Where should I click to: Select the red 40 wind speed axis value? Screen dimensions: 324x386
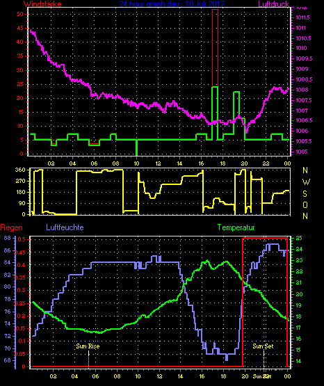[x=20, y=42]
